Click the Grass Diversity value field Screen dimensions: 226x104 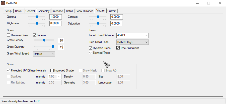click(x=61, y=47)
